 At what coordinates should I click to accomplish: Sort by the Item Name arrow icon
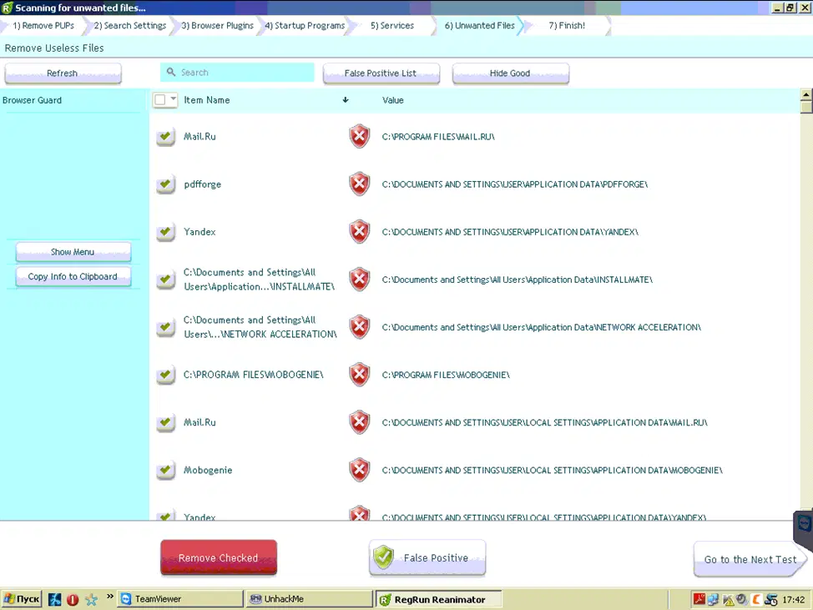click(346, 100)
